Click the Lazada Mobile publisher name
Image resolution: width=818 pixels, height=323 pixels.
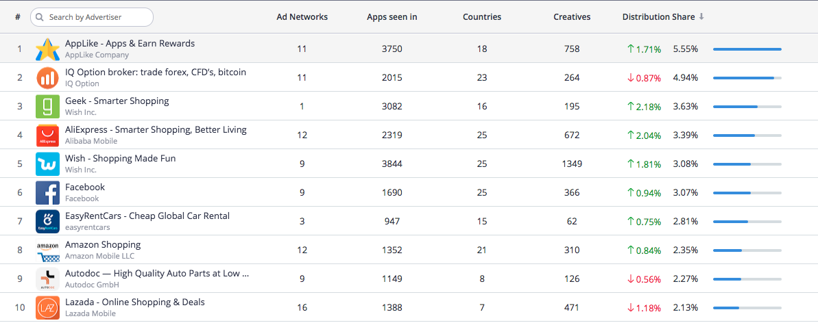pos(91,313)
